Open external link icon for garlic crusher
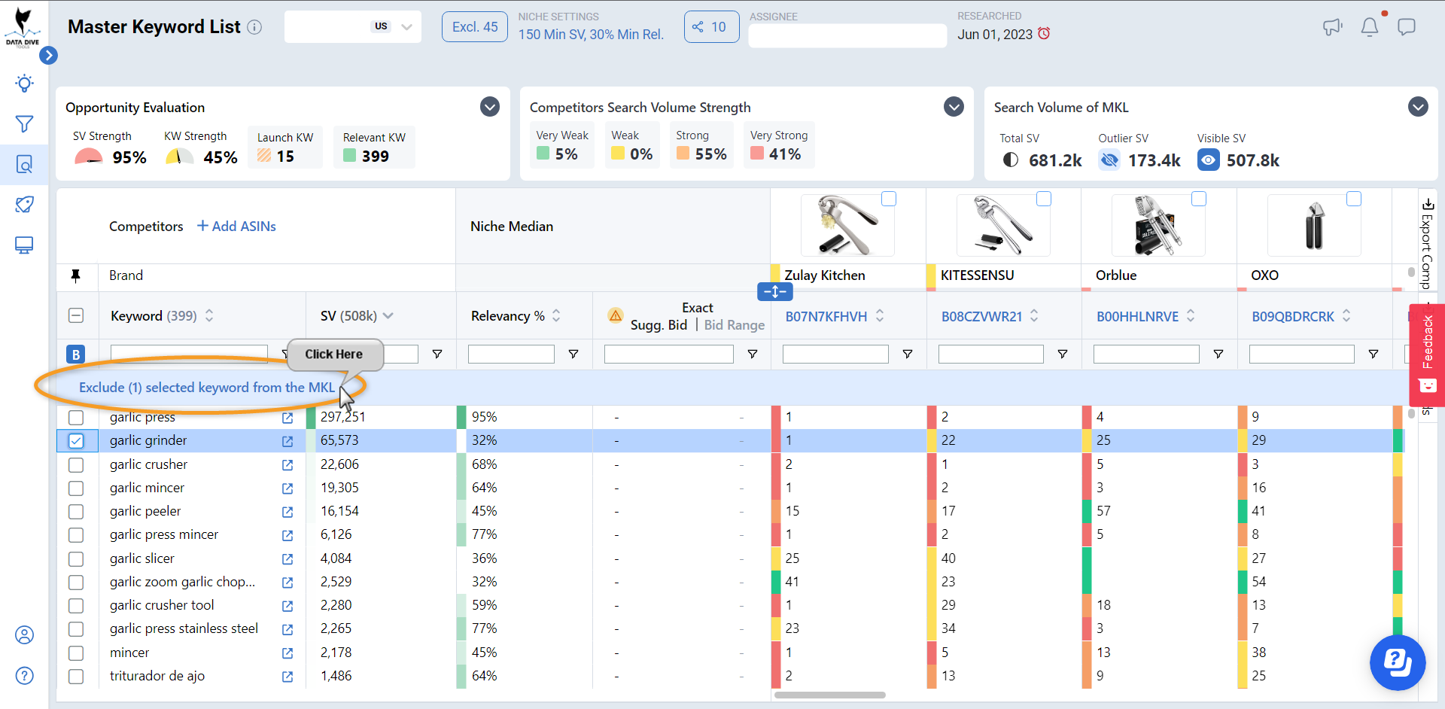 pyautogui.click(x=287, y=465)
